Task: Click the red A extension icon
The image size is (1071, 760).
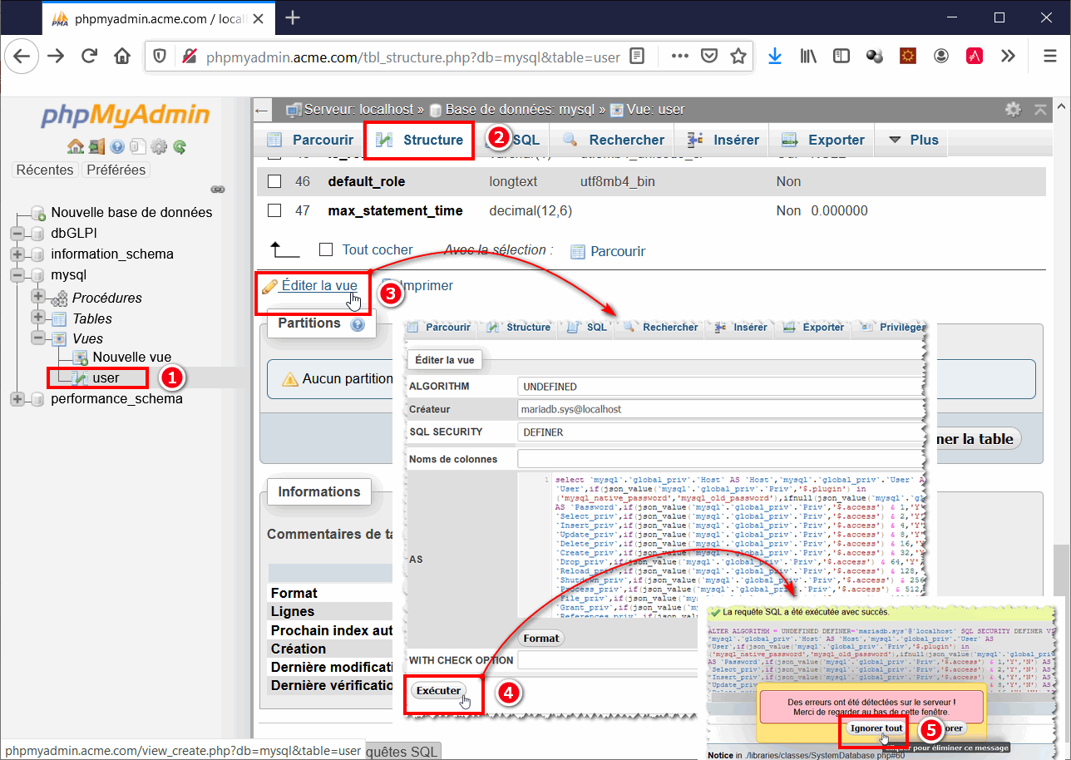Action: click(x=975, y=56)
